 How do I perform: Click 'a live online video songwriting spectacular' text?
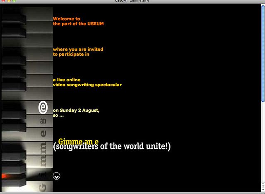(87, 82)
